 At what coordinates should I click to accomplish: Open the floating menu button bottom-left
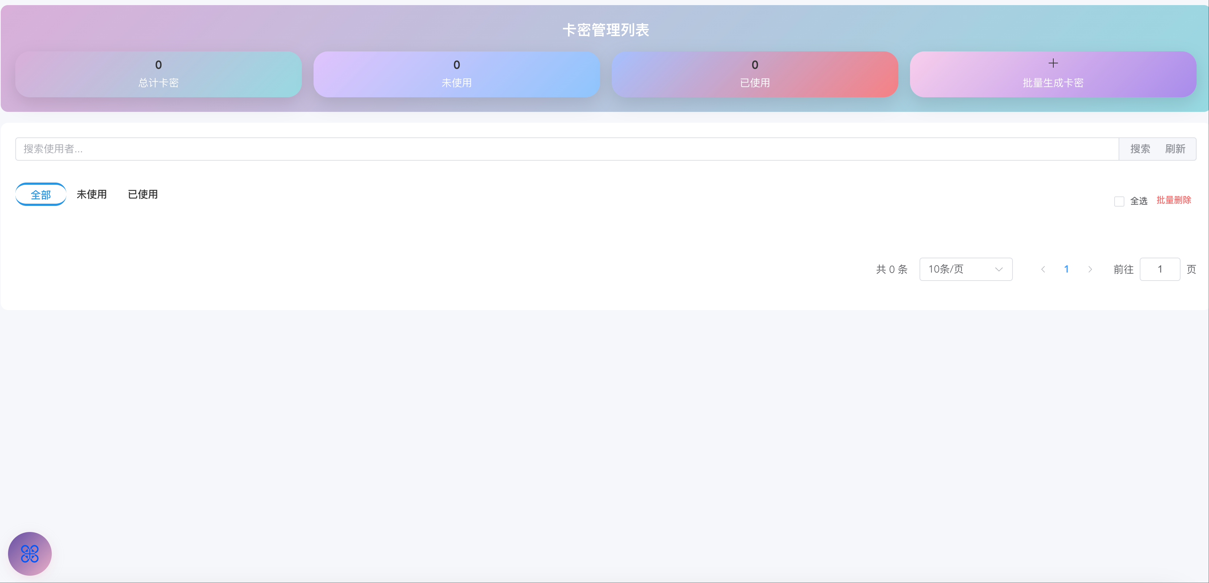(30, 553)
